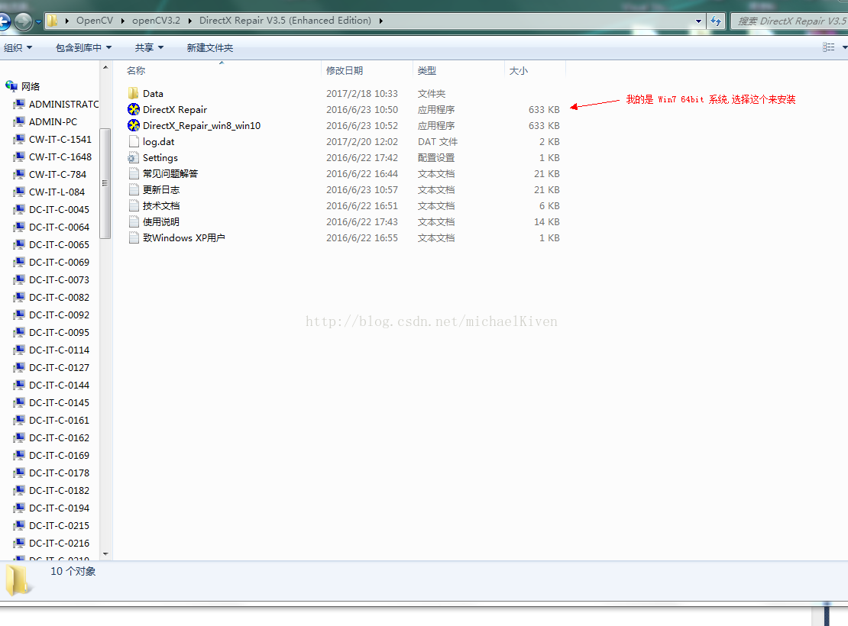
Task: Open the Data folder icon
Action: tap(134, 94)
